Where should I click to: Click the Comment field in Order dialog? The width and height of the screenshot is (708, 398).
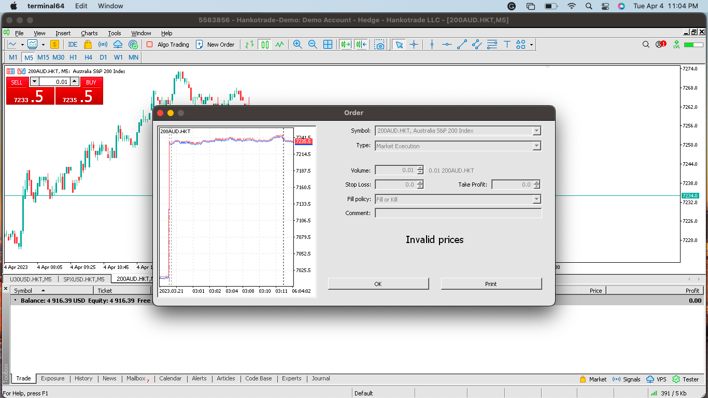[x=458, y=213]
